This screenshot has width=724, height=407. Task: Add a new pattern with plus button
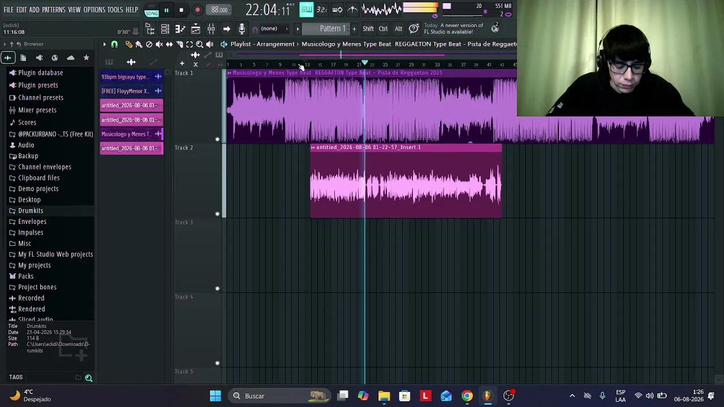(354, 29)
